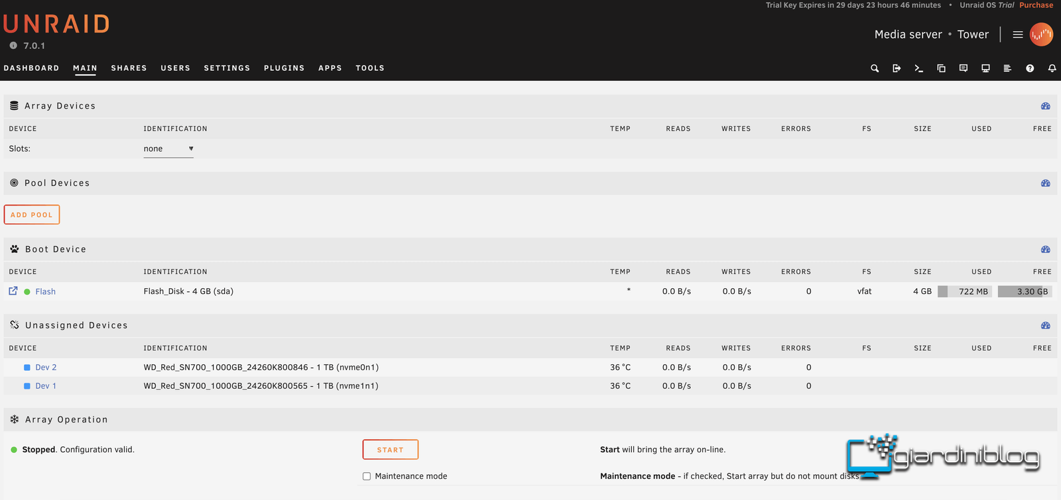Click the logout icon in the toolbar
The image size is (1061, 500).
(x=897, y=68)
